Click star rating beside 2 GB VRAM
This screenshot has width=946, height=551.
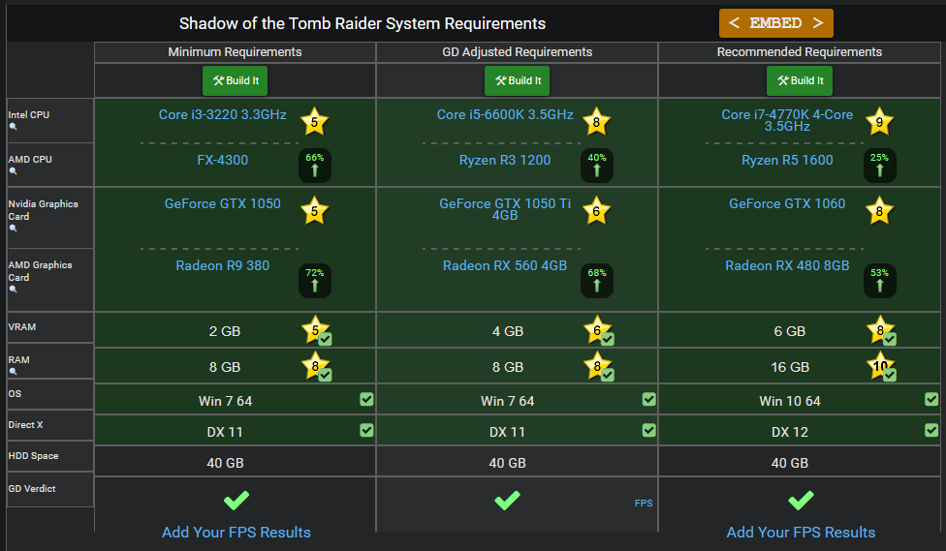316,330
